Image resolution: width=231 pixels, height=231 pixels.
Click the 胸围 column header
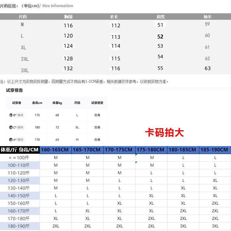pyautogui.click(x=68, y=17)
